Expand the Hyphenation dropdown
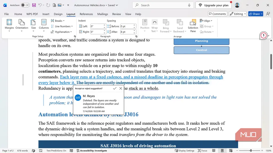This screenshot has width=273, height=153. (x=61, y=32)
